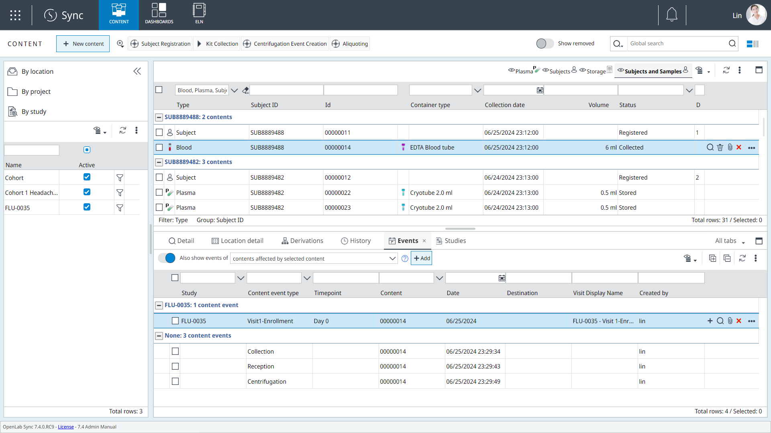This screenshot has width=771, height=433.
Task: Collapse FLU-0035 content event group
Action: [159, 305]
